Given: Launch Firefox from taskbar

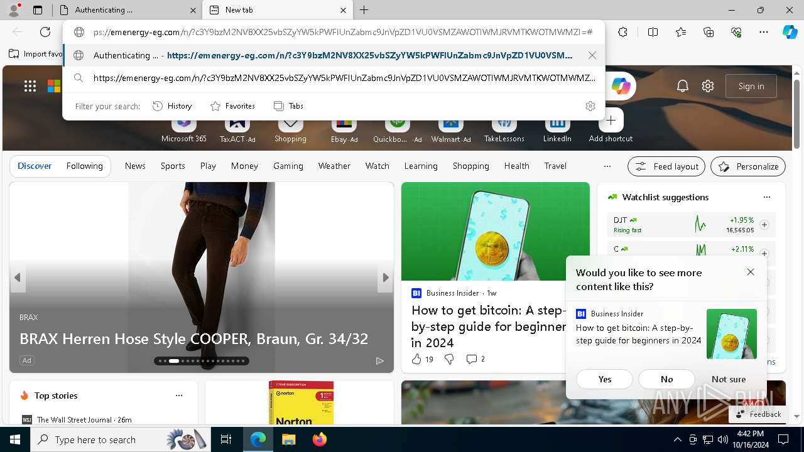Looking at the screenshot, I should pyautogui.click(x=319, y=439).
